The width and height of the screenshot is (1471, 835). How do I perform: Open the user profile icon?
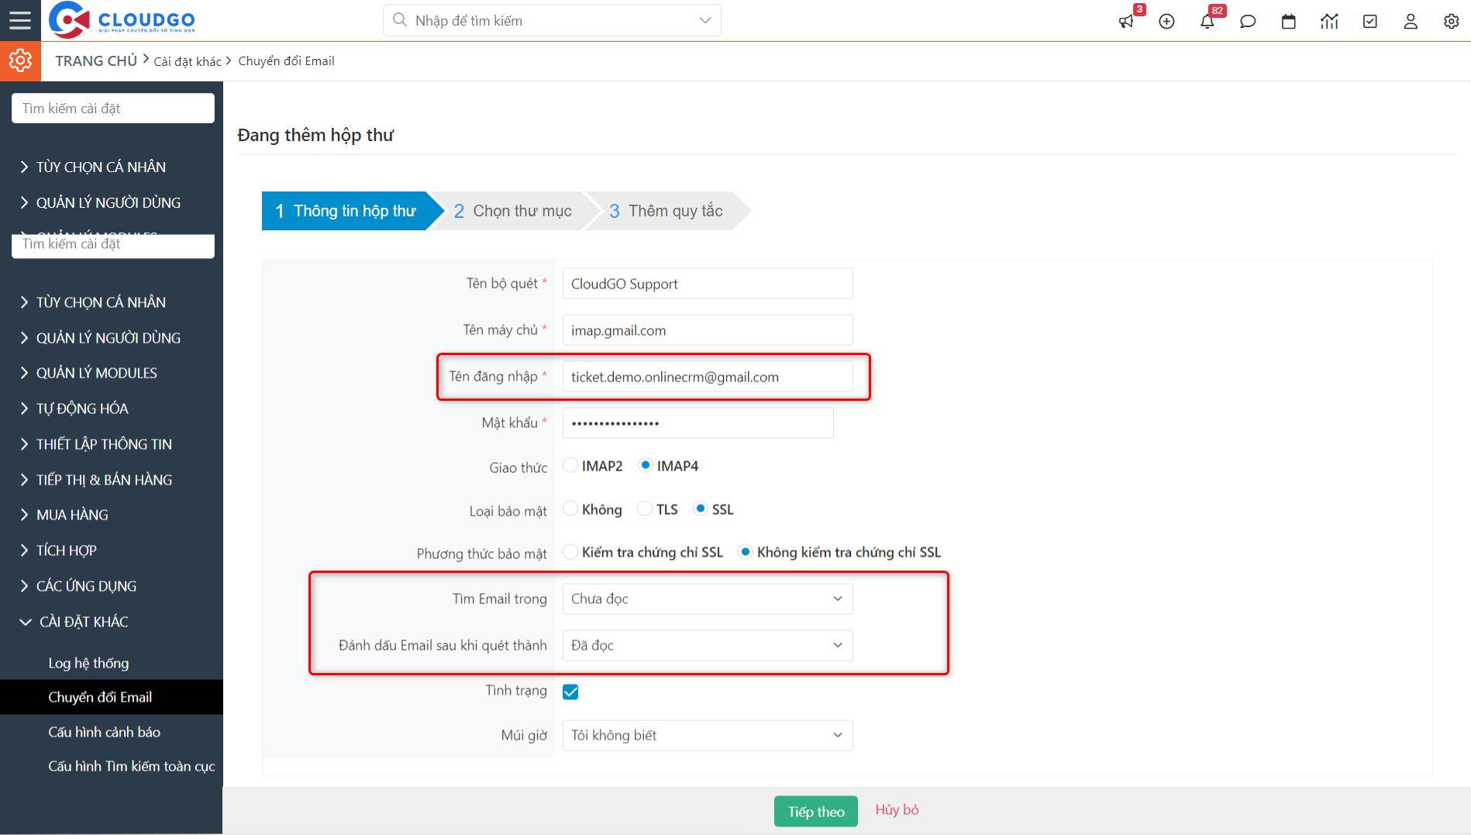click(x=1411, y=21)
